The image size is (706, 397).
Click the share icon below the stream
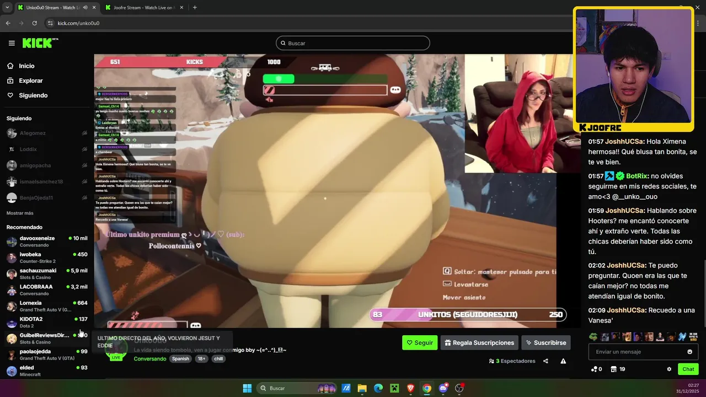click(545, 361)
